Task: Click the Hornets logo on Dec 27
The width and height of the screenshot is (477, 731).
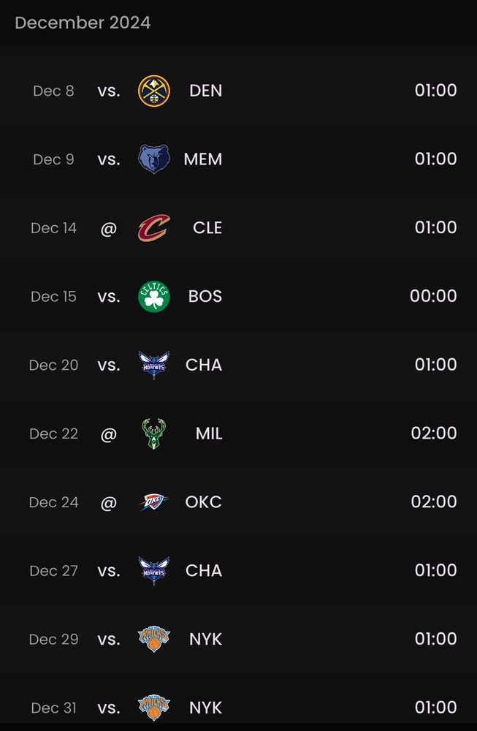Action: 153,571
